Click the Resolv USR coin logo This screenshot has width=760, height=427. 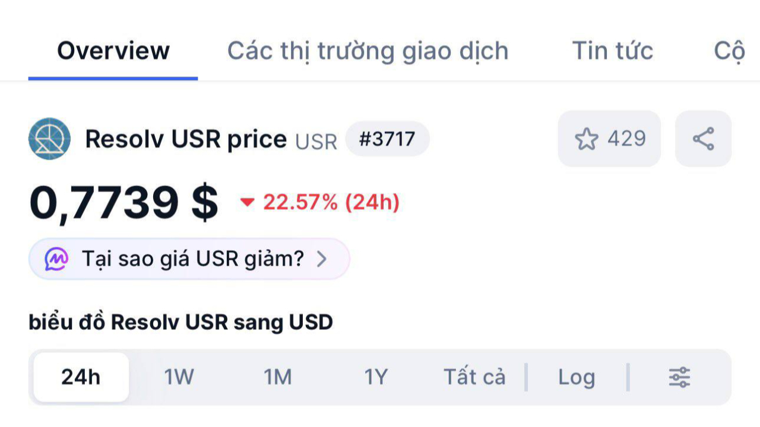click(49, 139)
